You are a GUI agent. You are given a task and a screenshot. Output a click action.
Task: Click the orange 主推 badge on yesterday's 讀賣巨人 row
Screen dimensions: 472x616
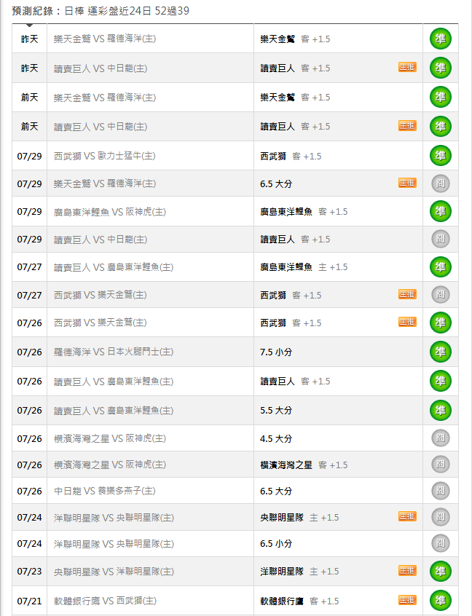(x=407, y=67)
